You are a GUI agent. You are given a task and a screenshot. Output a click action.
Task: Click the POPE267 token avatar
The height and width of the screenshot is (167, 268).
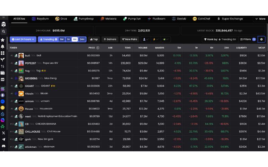21,63
